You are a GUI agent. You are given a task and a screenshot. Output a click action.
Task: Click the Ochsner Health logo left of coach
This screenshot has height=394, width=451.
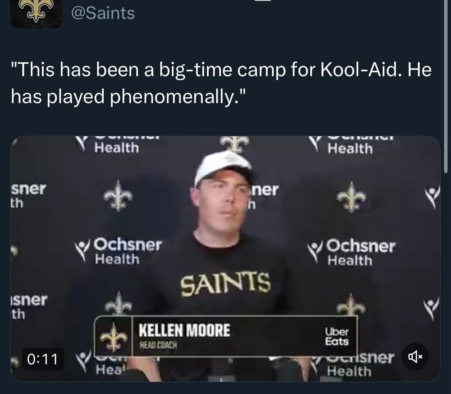pyautogui.click(x=118, y=251)
